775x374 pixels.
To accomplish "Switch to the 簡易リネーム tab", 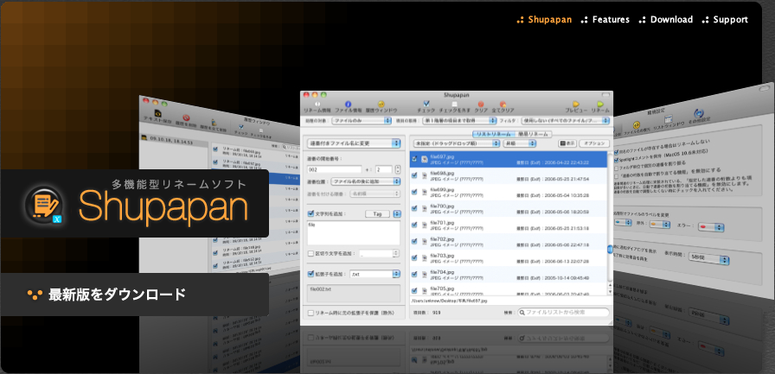I will tap(535, 134).
